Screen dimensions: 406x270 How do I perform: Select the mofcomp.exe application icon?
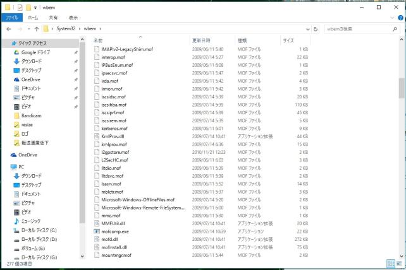pyautogui.click(x=97, y=232)
